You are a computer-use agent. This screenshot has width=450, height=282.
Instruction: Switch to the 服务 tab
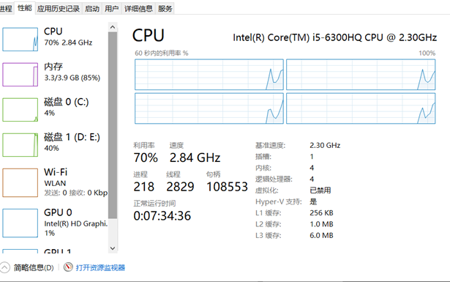pyautogui.click(x=165, y=9)
